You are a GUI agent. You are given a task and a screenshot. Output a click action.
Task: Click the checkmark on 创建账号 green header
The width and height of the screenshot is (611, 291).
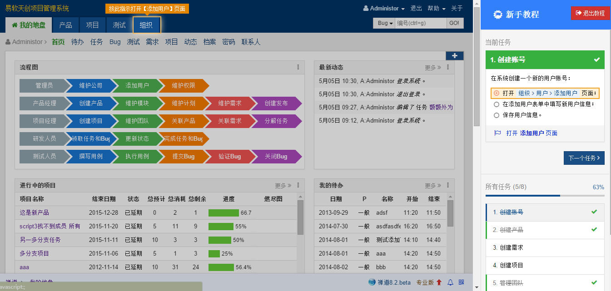point(596,59)
